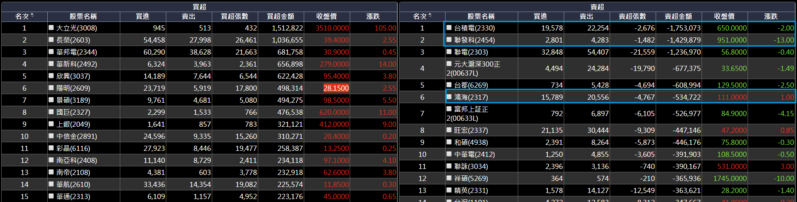Tick checkbox for 台積電(2330)

point(449,28)
